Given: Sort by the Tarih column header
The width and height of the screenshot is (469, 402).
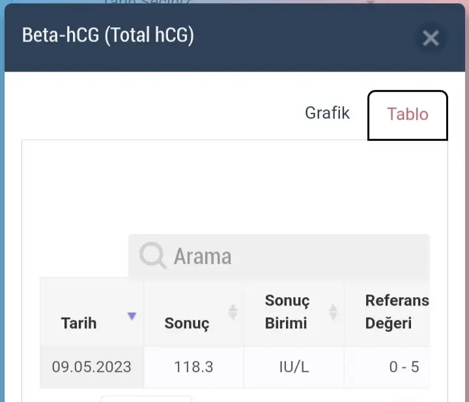Looking at the screenshot, I should [79, 323].
